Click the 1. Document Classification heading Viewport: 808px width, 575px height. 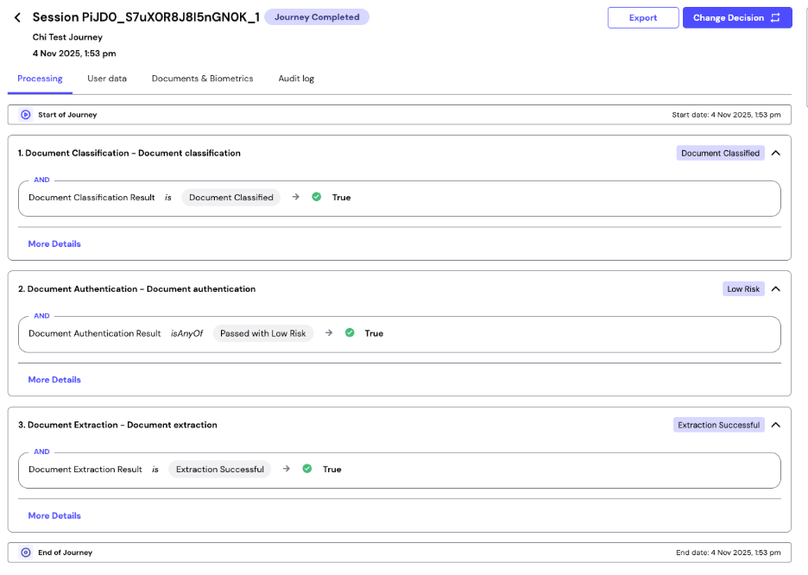pyautogui.click(x=129, y=153)
